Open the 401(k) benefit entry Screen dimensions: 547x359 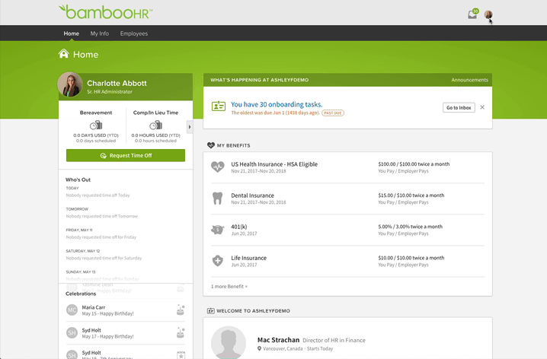239,227
